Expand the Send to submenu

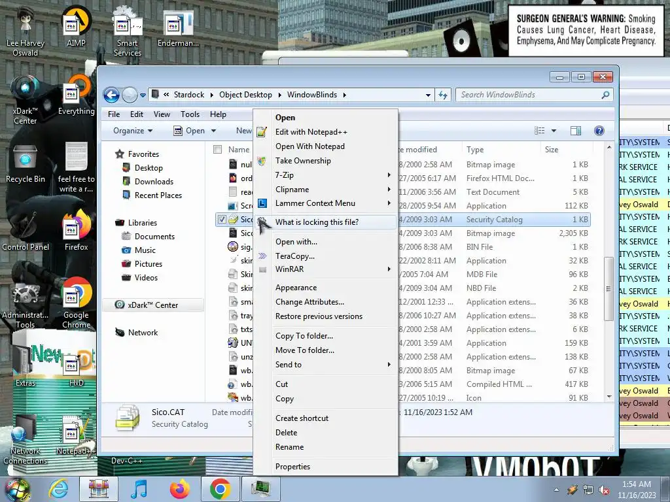(x=326, y=365)
